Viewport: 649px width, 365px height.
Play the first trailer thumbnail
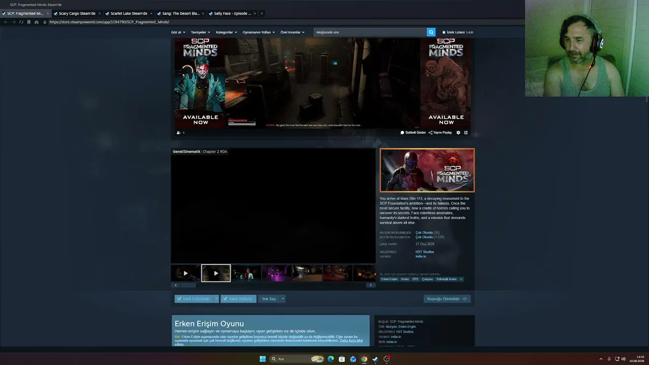(x=186, y=273)
